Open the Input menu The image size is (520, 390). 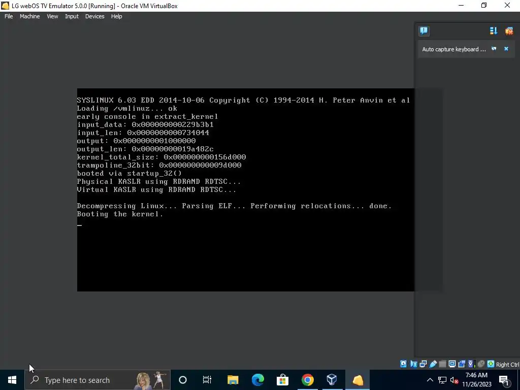point(72,16)
